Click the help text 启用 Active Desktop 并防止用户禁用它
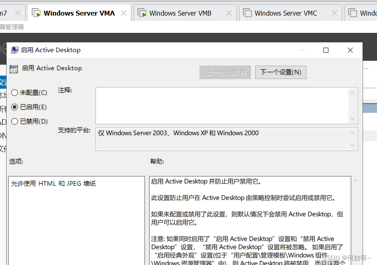This screenshot has height=265, width=377. point(206,182)
